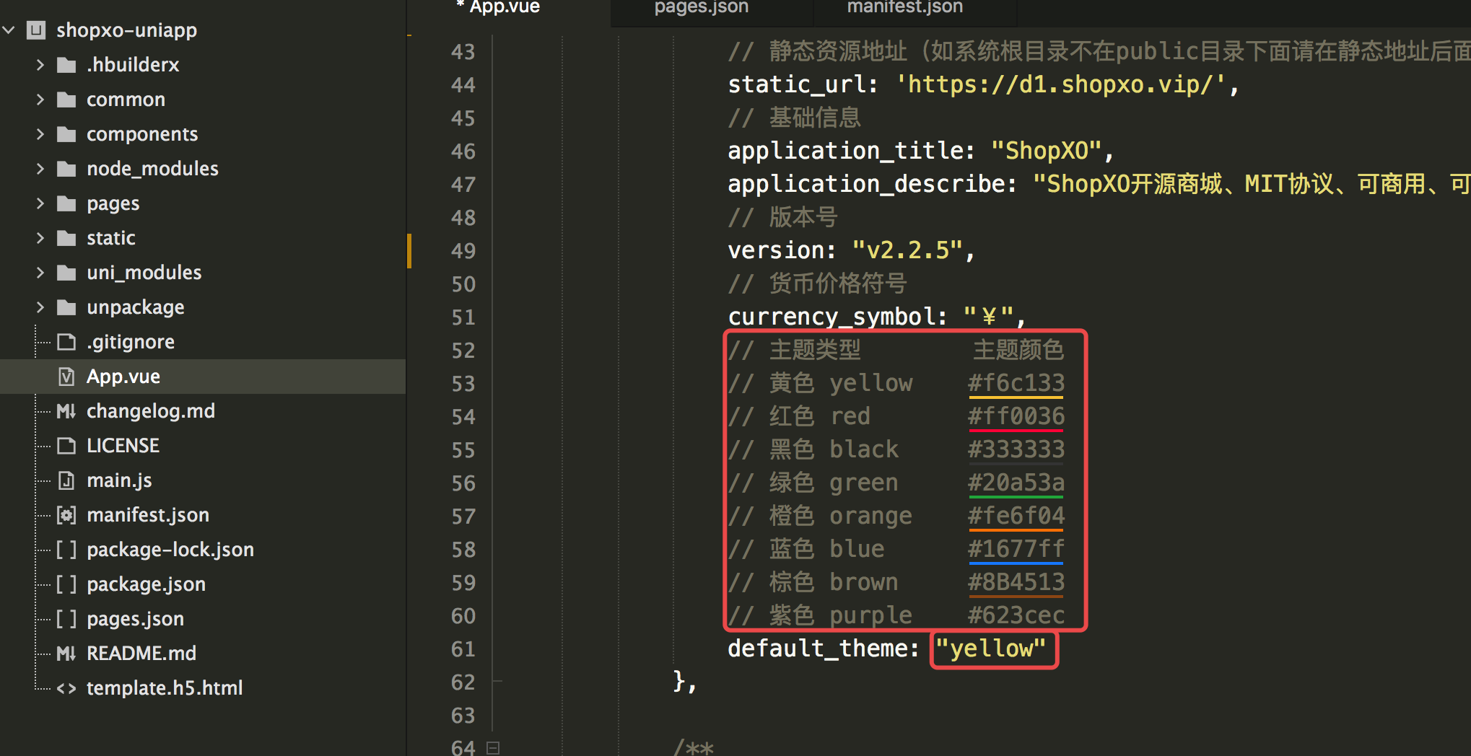Expand the node_modules folder chevron
Image resolution: width=1471 pixels, height=756 pixels.
tap(40, 169)
